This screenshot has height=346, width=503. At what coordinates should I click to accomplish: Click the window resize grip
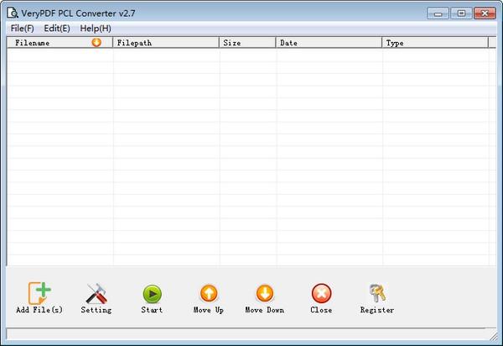[x=493, y=336]
